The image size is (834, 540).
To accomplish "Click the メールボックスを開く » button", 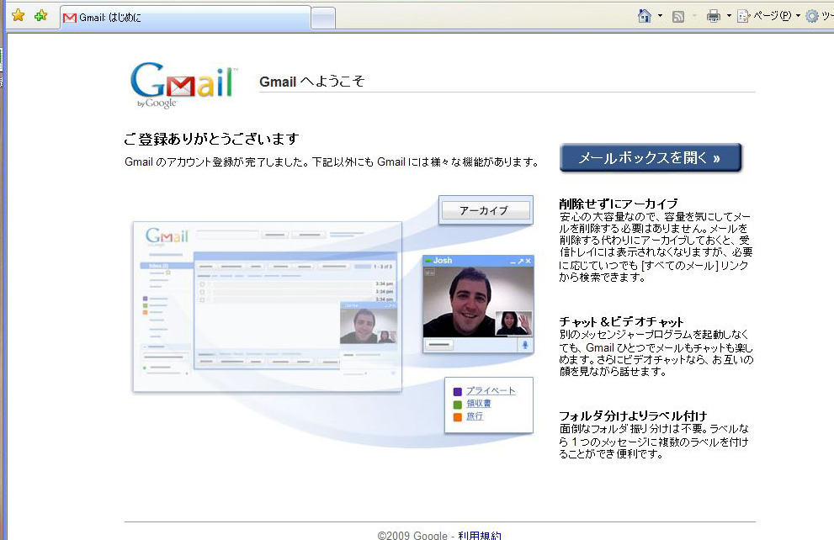I will point(651,157).
